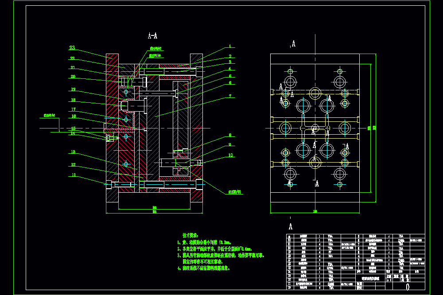
Task: Select the "A-A" section view title
Action: click(152, 36)
